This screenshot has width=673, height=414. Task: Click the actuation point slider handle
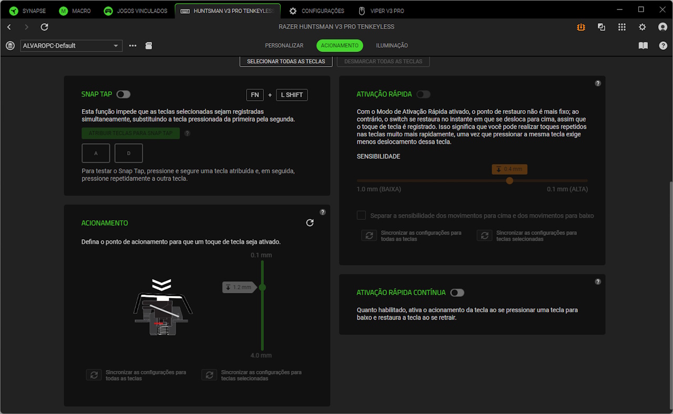click(x=262, y=288)
